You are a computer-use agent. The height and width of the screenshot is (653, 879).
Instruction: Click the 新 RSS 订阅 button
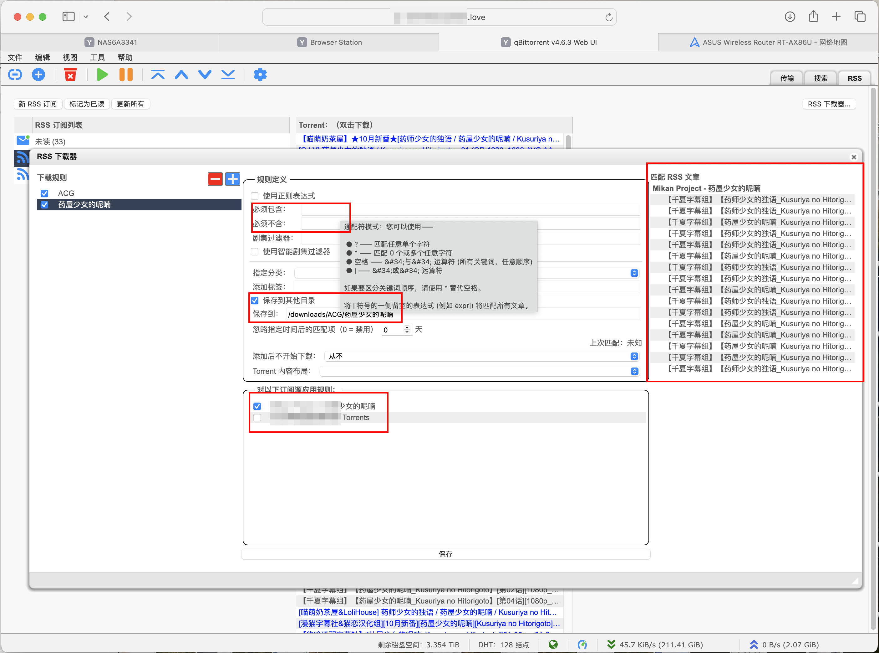tap(38, 104)
